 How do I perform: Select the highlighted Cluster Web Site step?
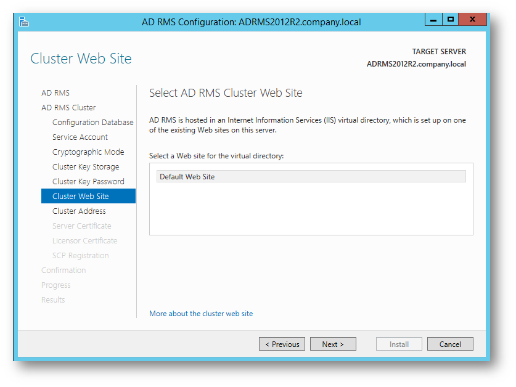pos(88,196)
